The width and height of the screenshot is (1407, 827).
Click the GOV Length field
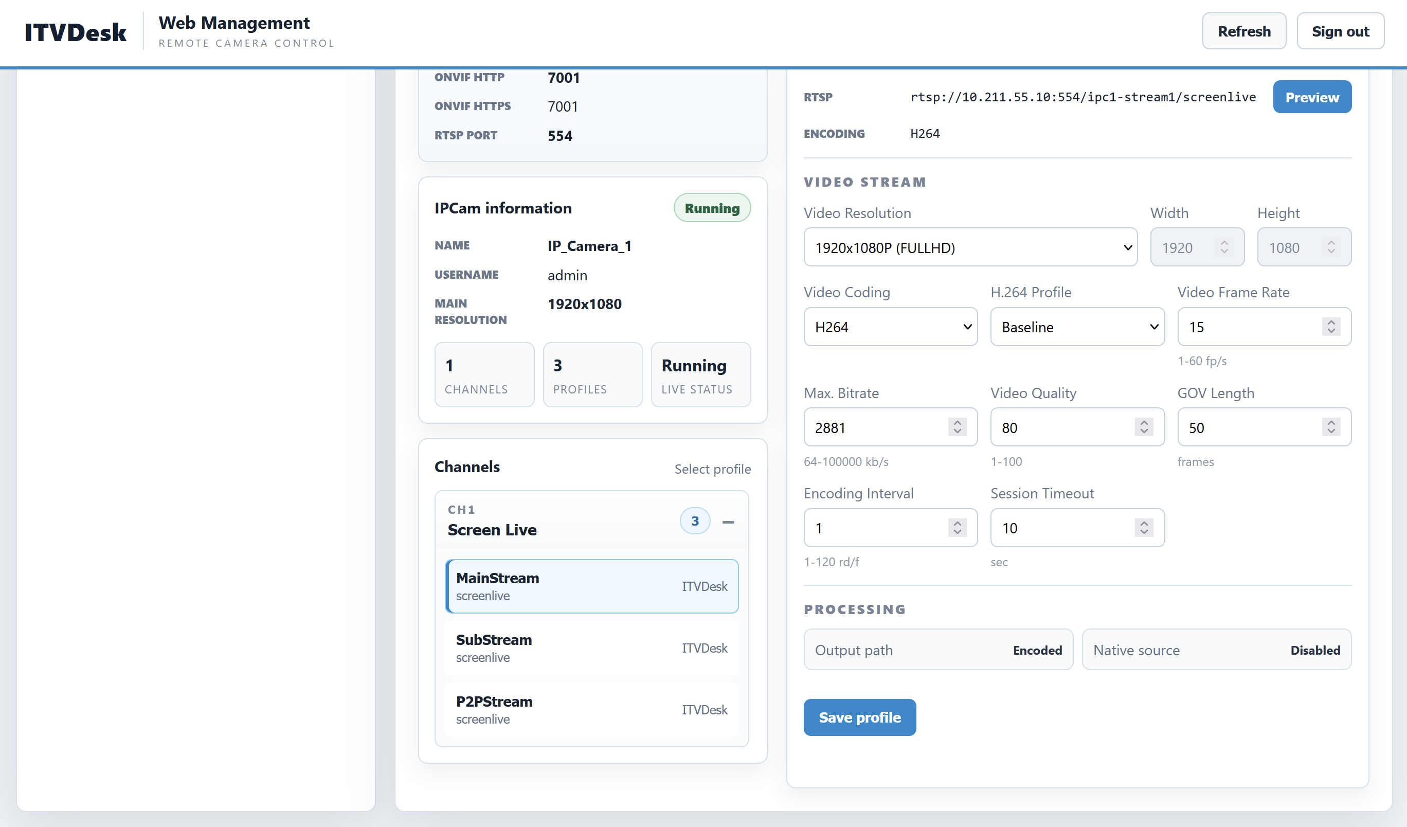(x=1264, y=428)
